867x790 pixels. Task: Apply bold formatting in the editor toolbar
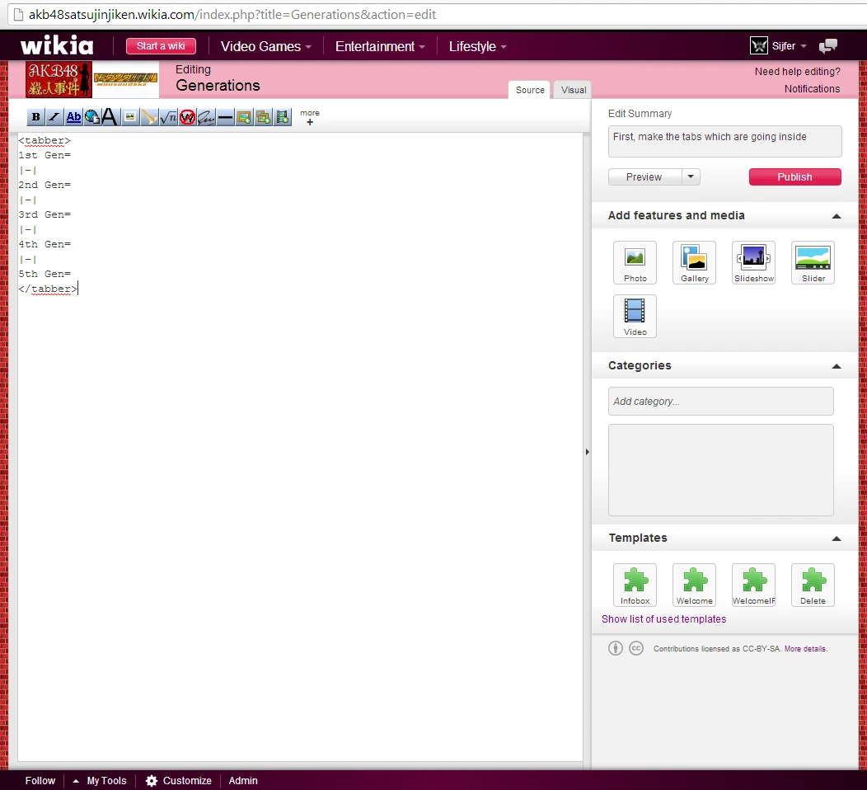[x=35, y=117]
